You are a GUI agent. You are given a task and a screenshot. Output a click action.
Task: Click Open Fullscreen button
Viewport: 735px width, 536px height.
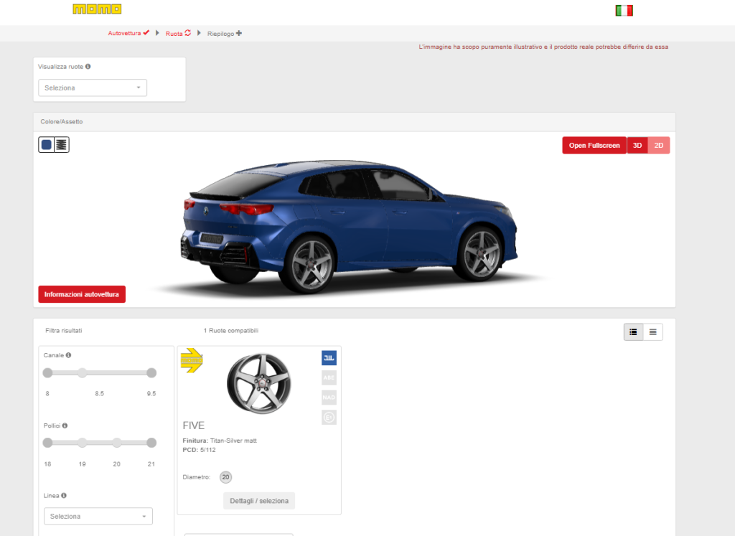pyautogui.click(x=594, y=145)
